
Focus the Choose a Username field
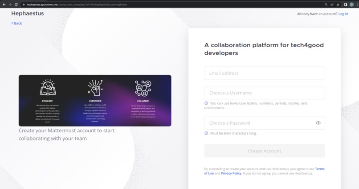[x=265, y=93]
